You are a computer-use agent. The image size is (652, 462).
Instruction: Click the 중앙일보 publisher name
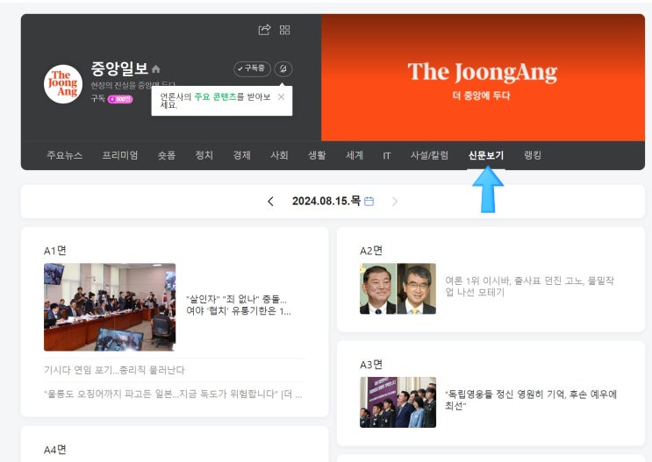119,68
